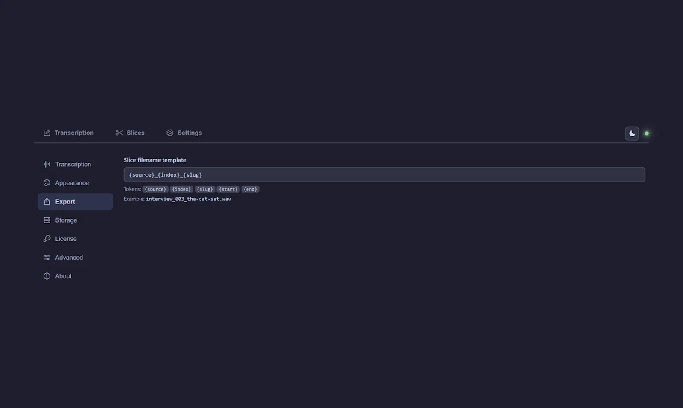Open the License settings section
The height and width of the screenshot is (408, 683).
point(75,239)
